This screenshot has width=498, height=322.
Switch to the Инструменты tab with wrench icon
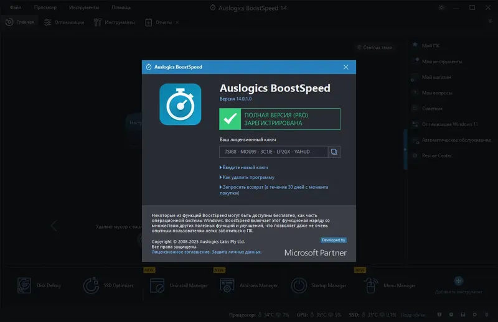(115, 22)
